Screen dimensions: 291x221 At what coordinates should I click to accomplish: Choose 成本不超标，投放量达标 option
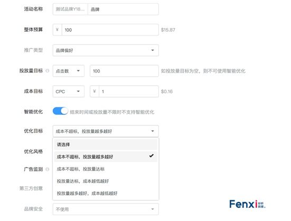tap(106, 169)
